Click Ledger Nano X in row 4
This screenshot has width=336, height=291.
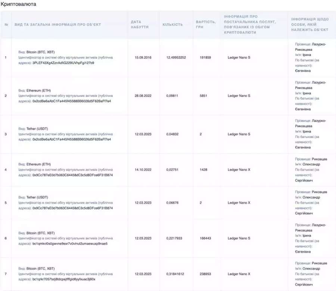pos(239,170)
